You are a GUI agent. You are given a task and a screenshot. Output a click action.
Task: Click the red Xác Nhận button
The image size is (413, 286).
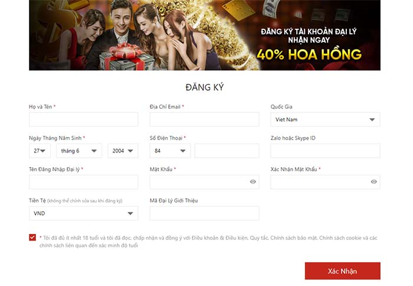point(342,271)
